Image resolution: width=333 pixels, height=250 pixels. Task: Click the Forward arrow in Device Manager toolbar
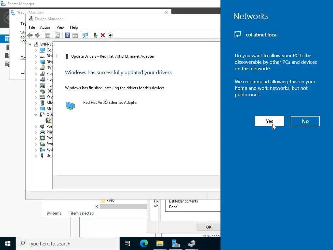coord(37,35)
